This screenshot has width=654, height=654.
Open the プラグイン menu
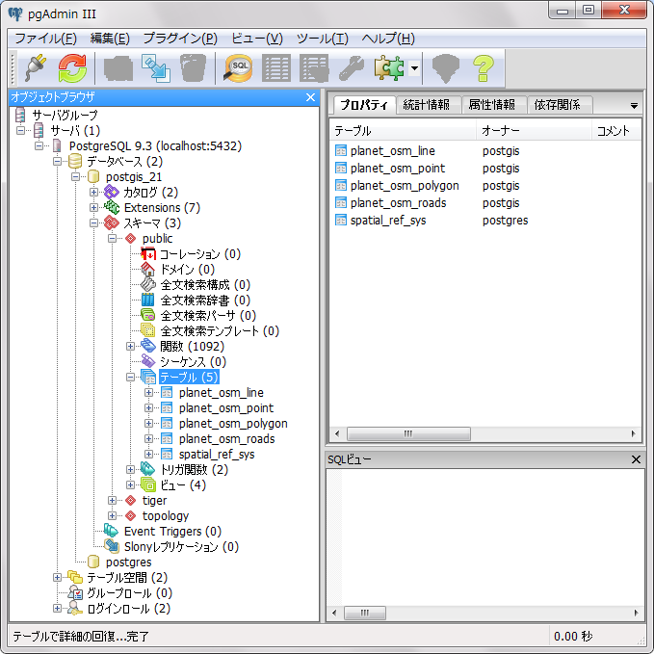pyautogui.click(x=180, y=39)
